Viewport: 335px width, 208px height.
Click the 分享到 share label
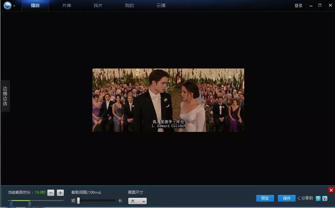coord(307,198)
